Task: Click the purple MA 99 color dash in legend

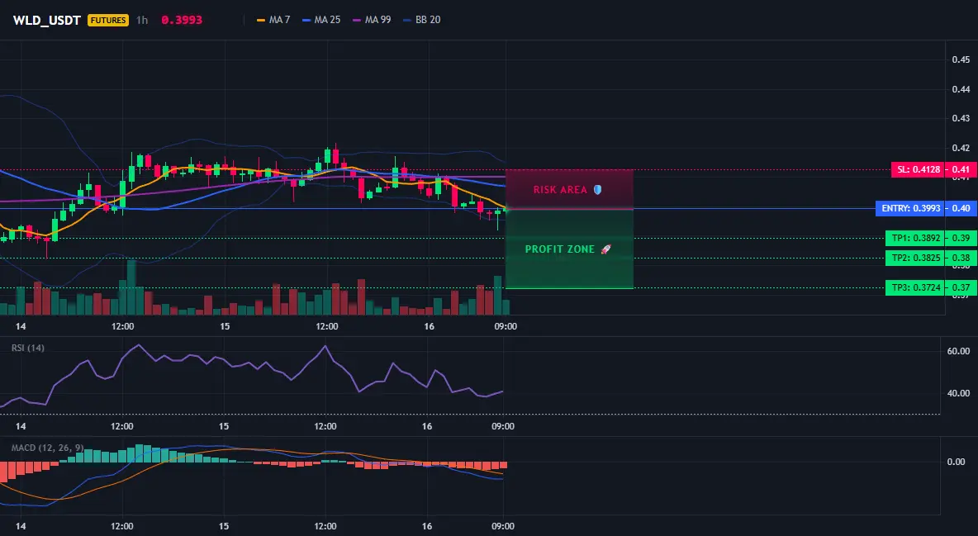Action: click(358, 20)
